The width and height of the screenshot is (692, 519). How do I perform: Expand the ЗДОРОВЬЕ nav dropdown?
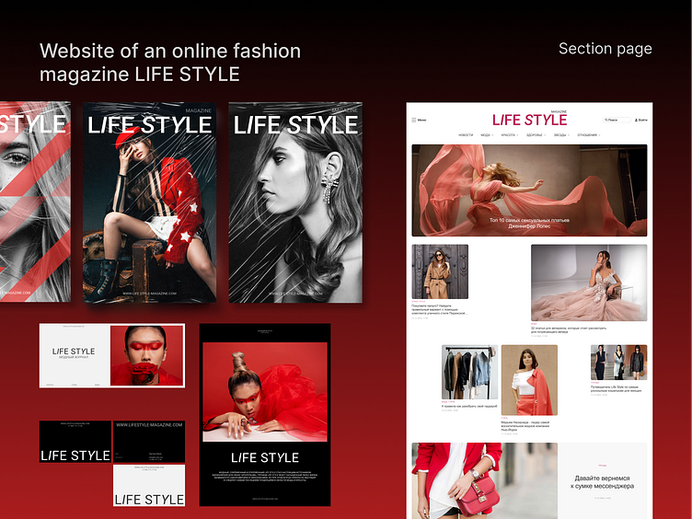tap(536, 135)
